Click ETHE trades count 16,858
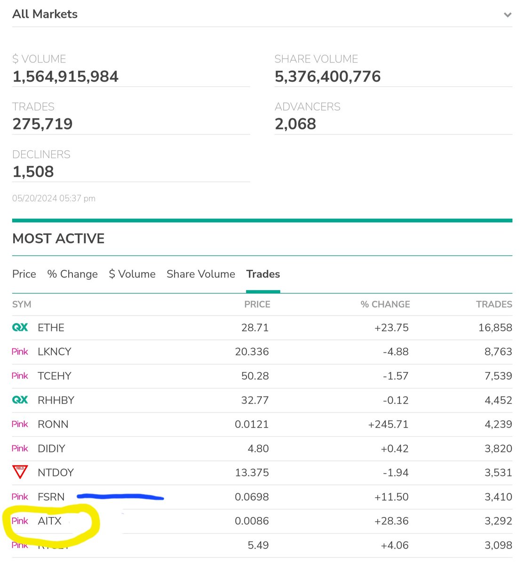 [495, 328]
